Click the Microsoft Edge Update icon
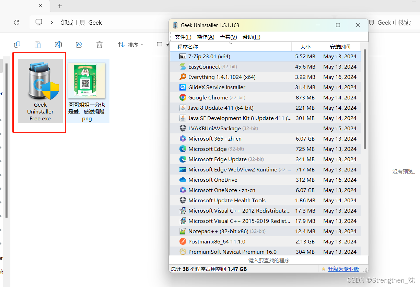Image resolution: width=420 pixels, height=287 pixels. tap(183, 159)
